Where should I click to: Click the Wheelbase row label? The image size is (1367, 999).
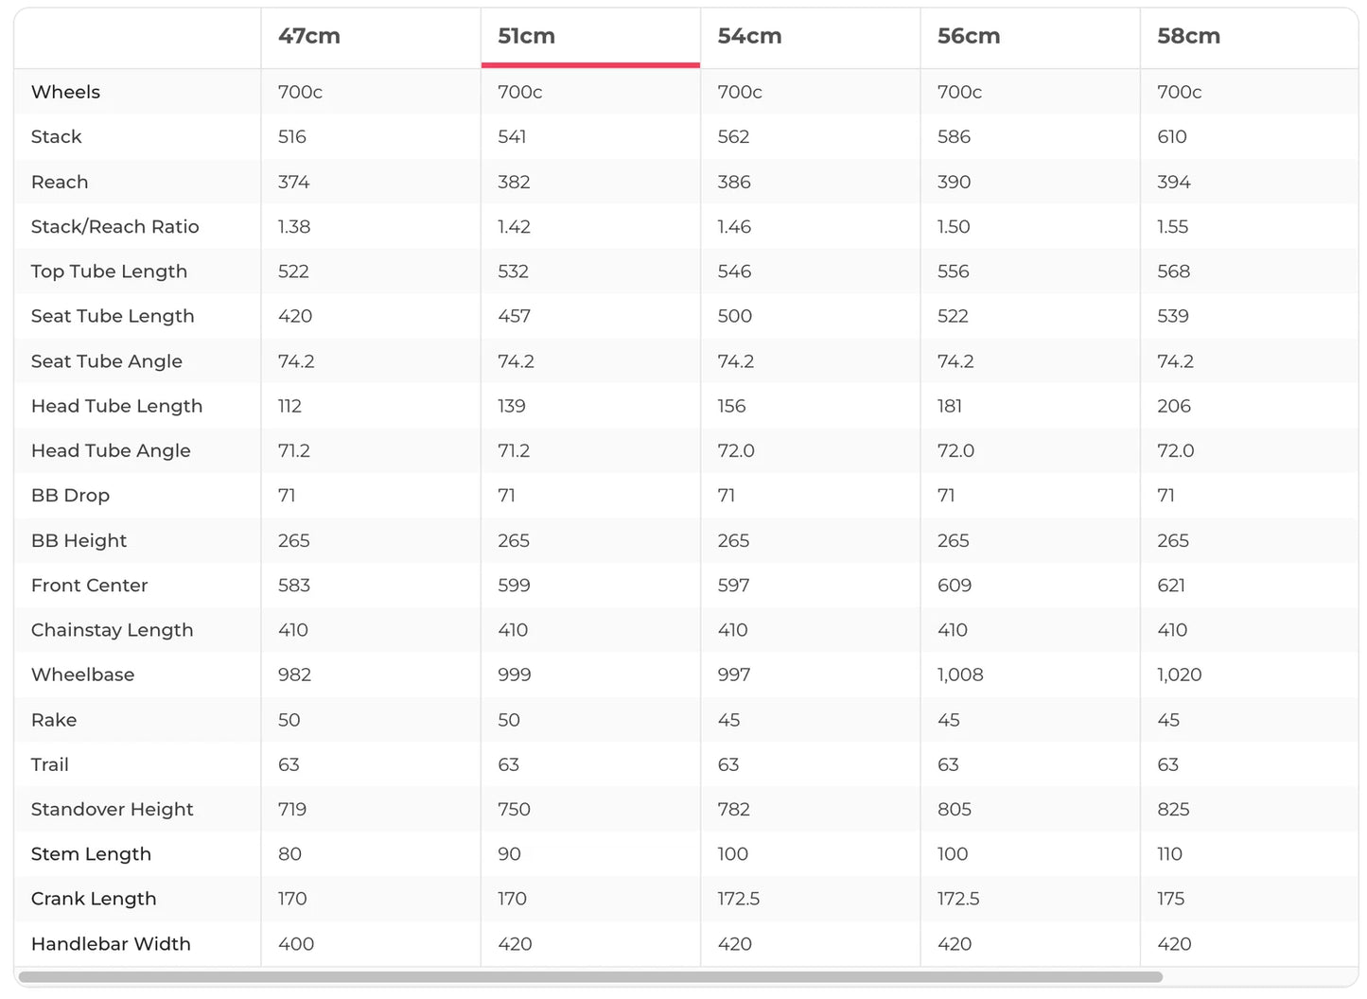pos(82,675)
